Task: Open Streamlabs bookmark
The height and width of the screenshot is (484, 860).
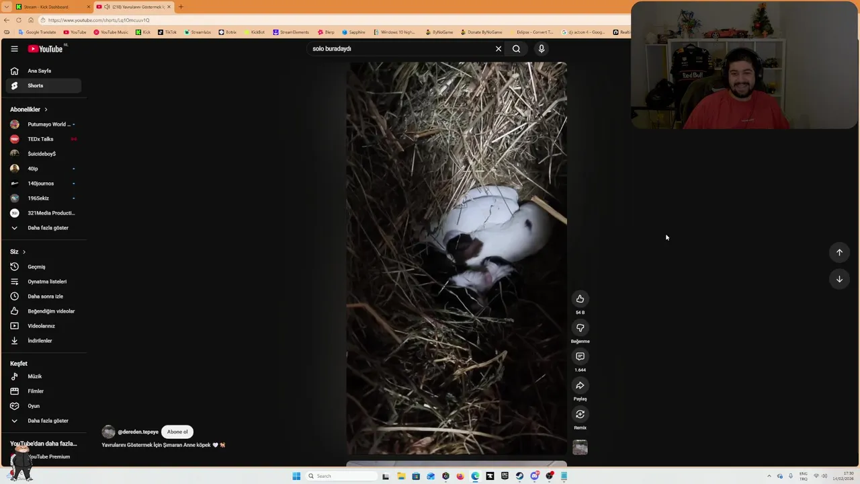Action: (198, 32)
